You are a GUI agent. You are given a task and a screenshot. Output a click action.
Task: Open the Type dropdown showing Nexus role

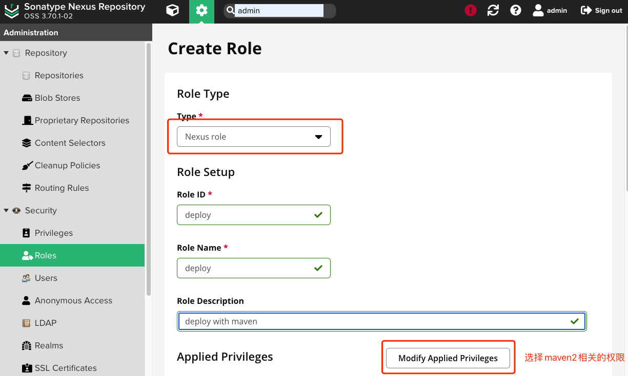coord(254,137)
